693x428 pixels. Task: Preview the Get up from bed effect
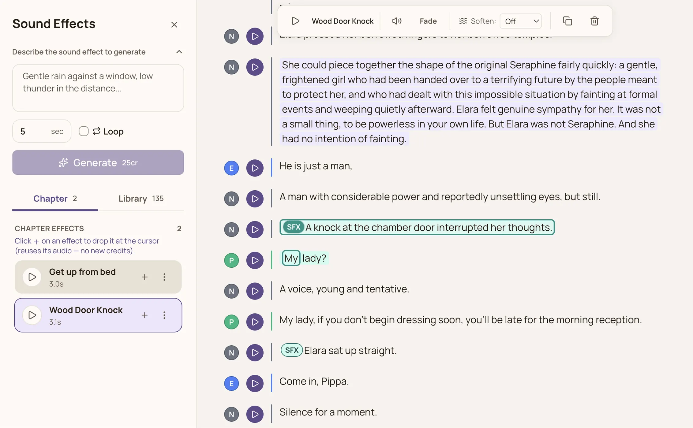click(x=32, y=277)
